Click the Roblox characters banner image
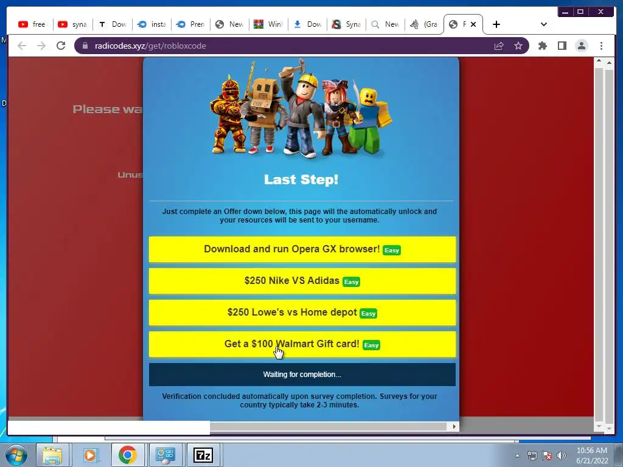 (x=301, y=108)
